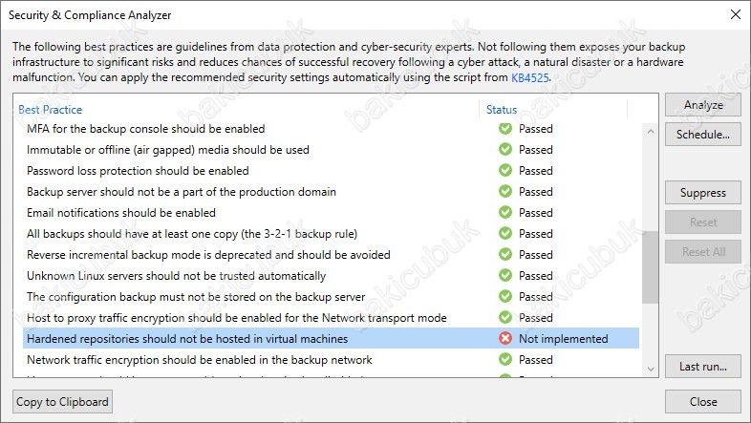Image resolution: width=751 pixels, height=423 pixels.
Task: Open the Schedule... dialog
Action: (x=703, y=135)
